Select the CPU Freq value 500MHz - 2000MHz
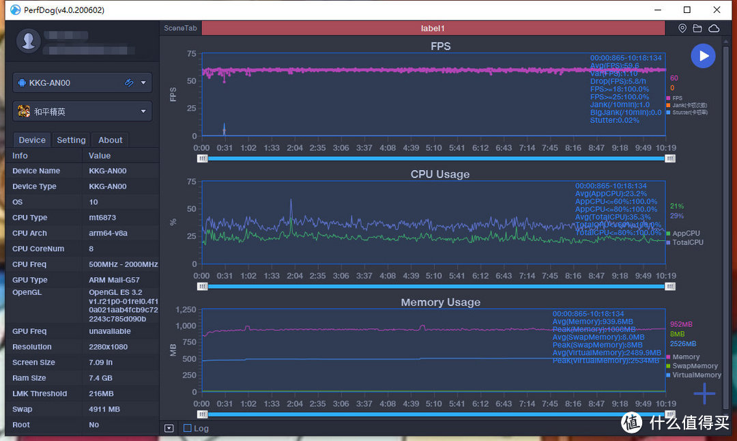 pyautogui.click(x=123, y=264)
